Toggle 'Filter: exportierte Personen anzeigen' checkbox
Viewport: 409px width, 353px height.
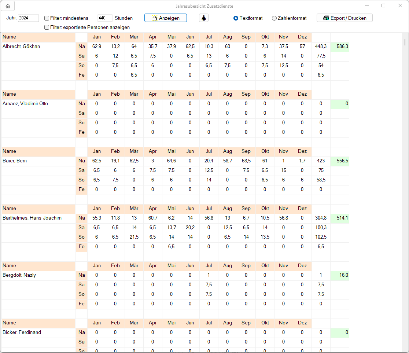click(x=47, y=27)
